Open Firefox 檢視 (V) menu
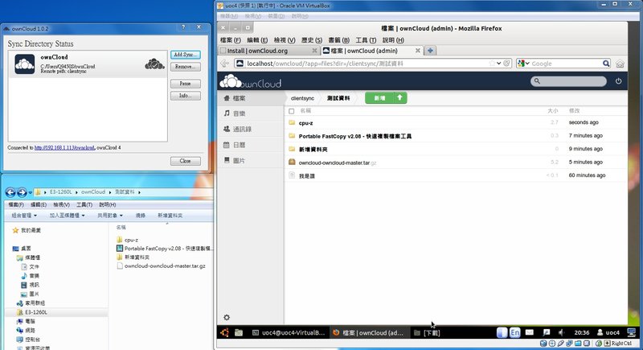This screenshot has height=350, width=643. coord(285,39)
